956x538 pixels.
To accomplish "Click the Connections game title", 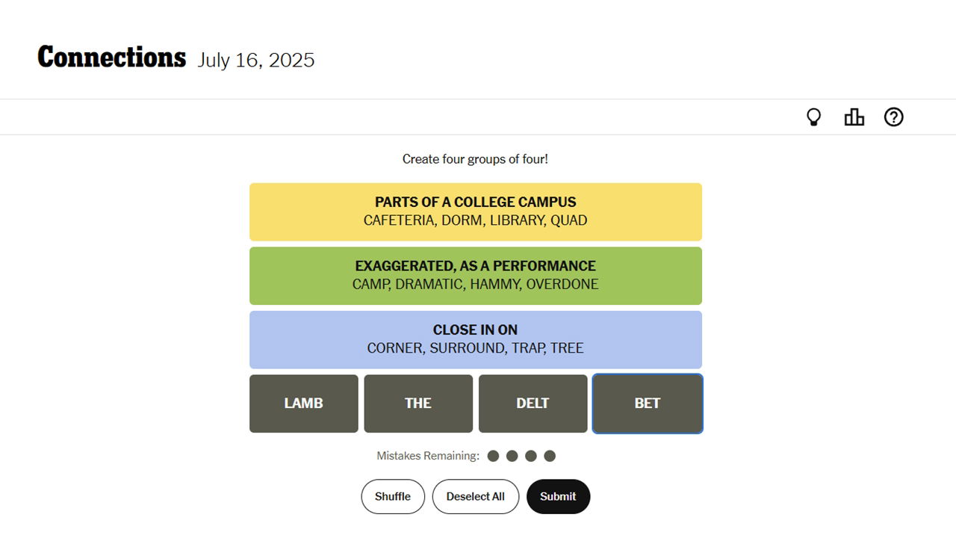I will (x=112, y=58).
